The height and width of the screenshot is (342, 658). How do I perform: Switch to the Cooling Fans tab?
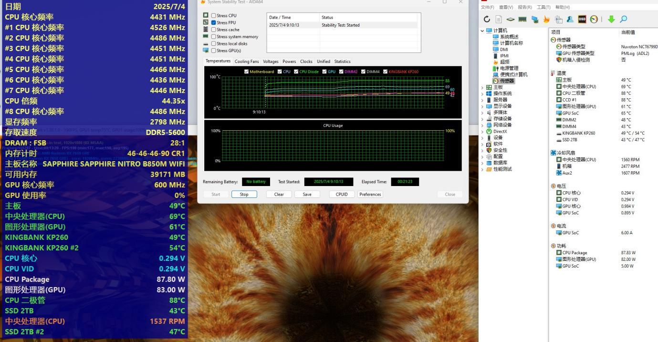(247, 62)
